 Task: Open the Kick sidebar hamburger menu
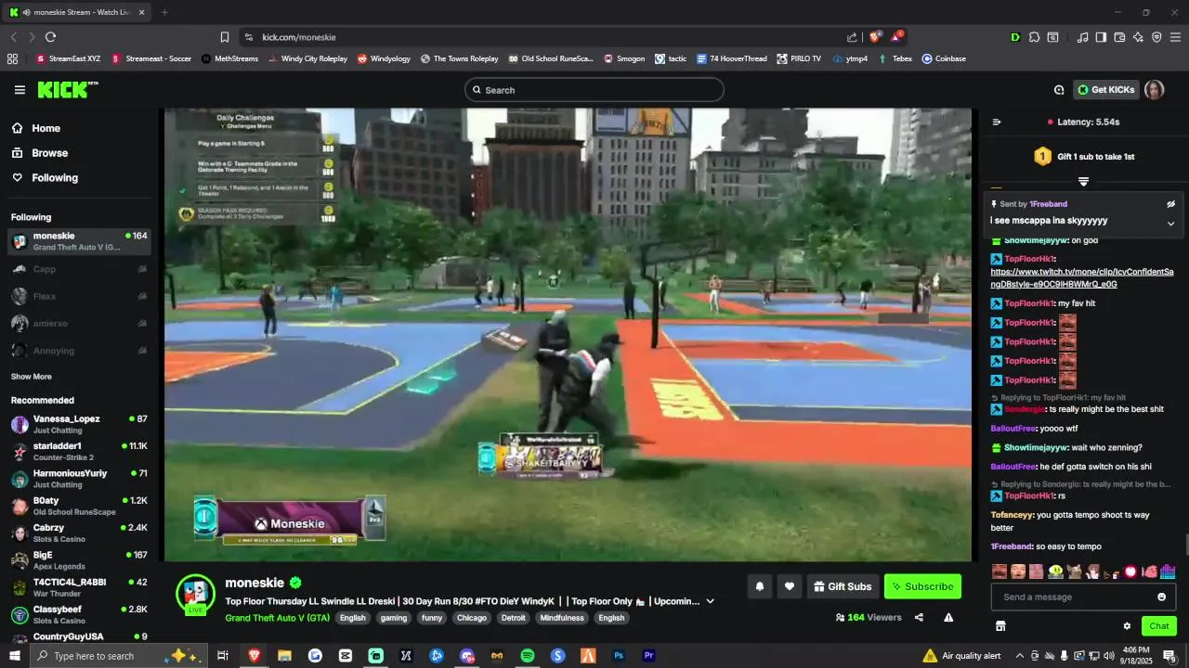click(20, 90)
